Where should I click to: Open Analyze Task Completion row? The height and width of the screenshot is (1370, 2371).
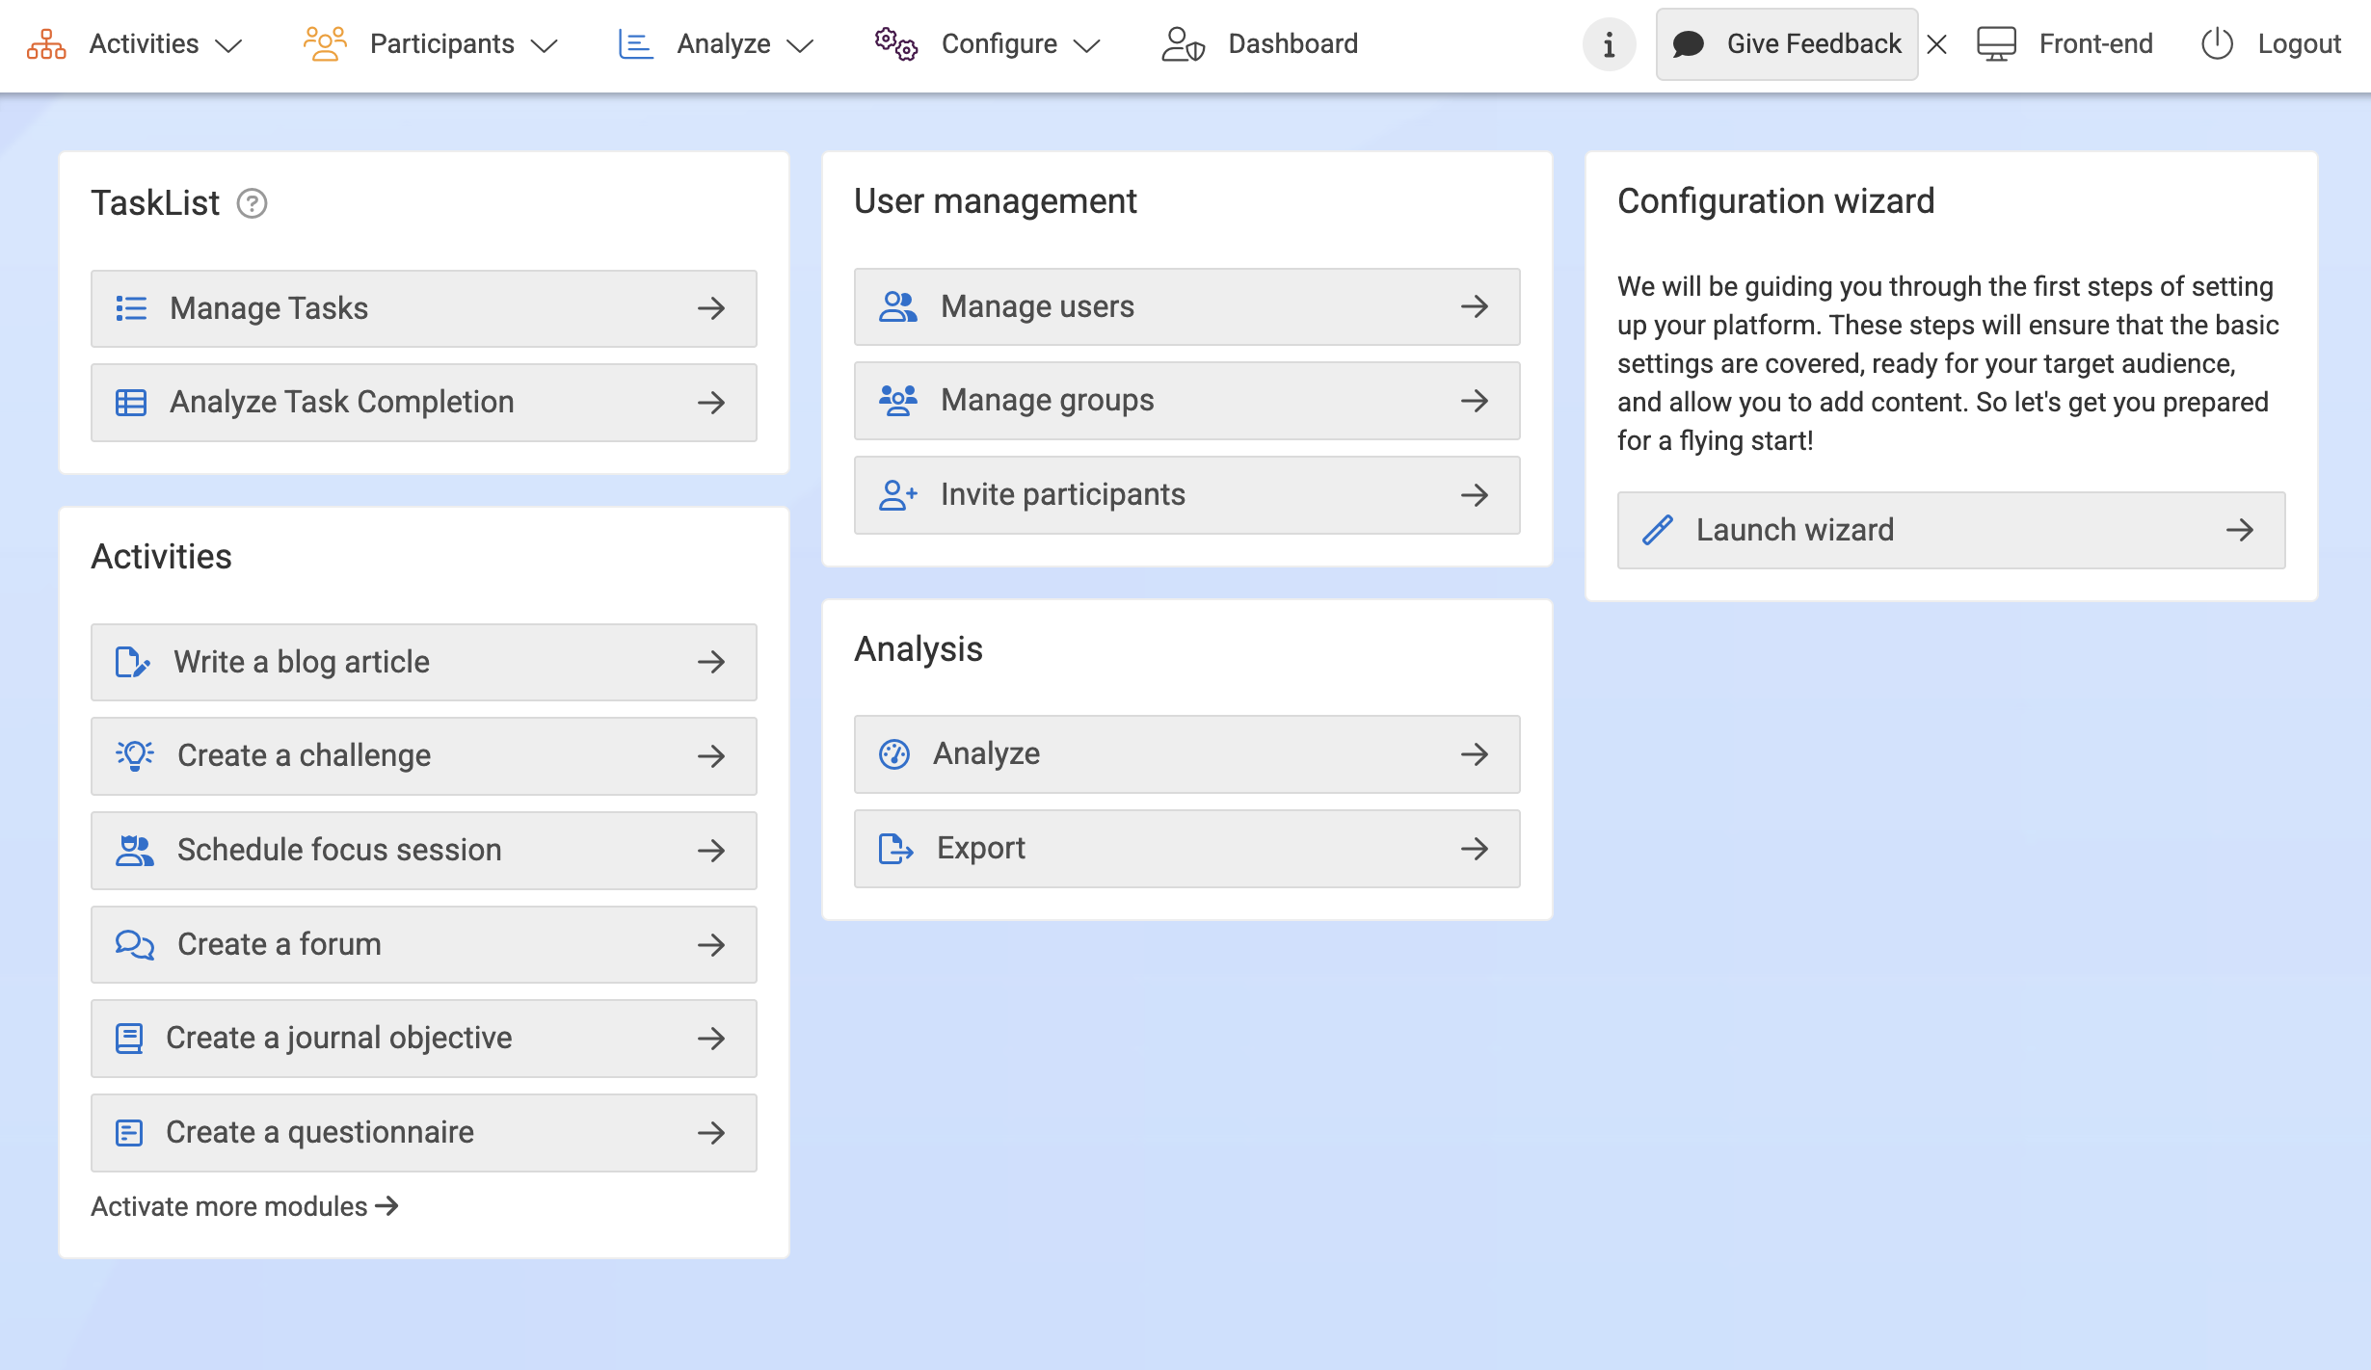pos(423,403)
